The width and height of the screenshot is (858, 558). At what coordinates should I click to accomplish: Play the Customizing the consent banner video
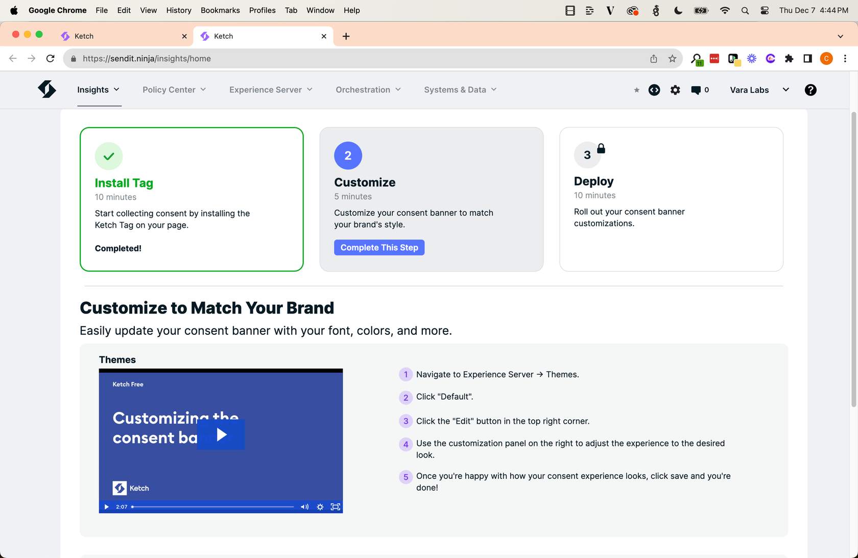(x=221, y=434)
